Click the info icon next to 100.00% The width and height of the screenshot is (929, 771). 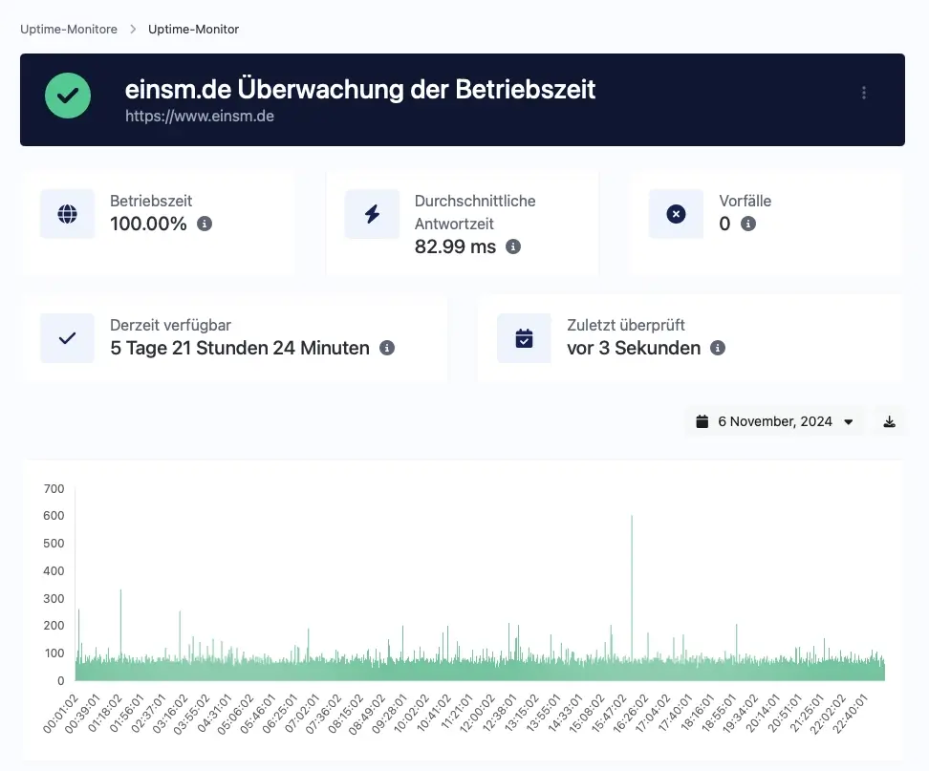(x=205, y=224)
